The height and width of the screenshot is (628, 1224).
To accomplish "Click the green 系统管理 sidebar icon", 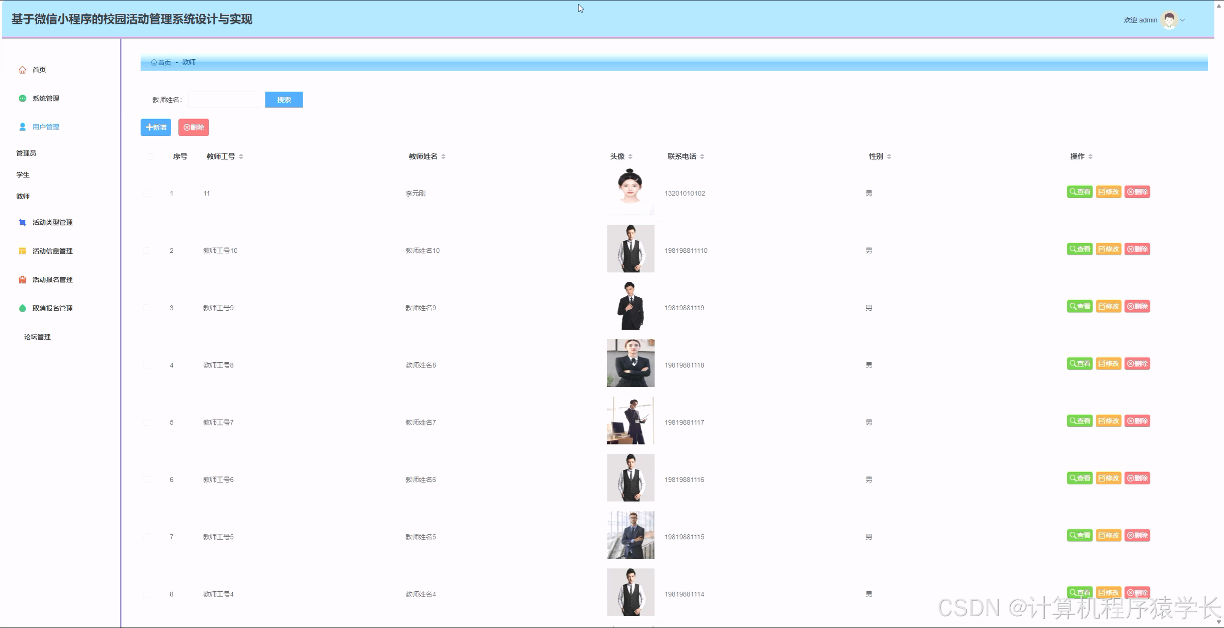I will [22, 98].
